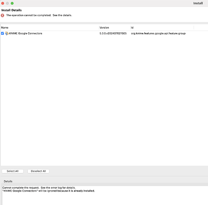Click the KNIME Google Connectors feature icon
This screenshot has height=205, width=208.
click(x=7, y=33)
